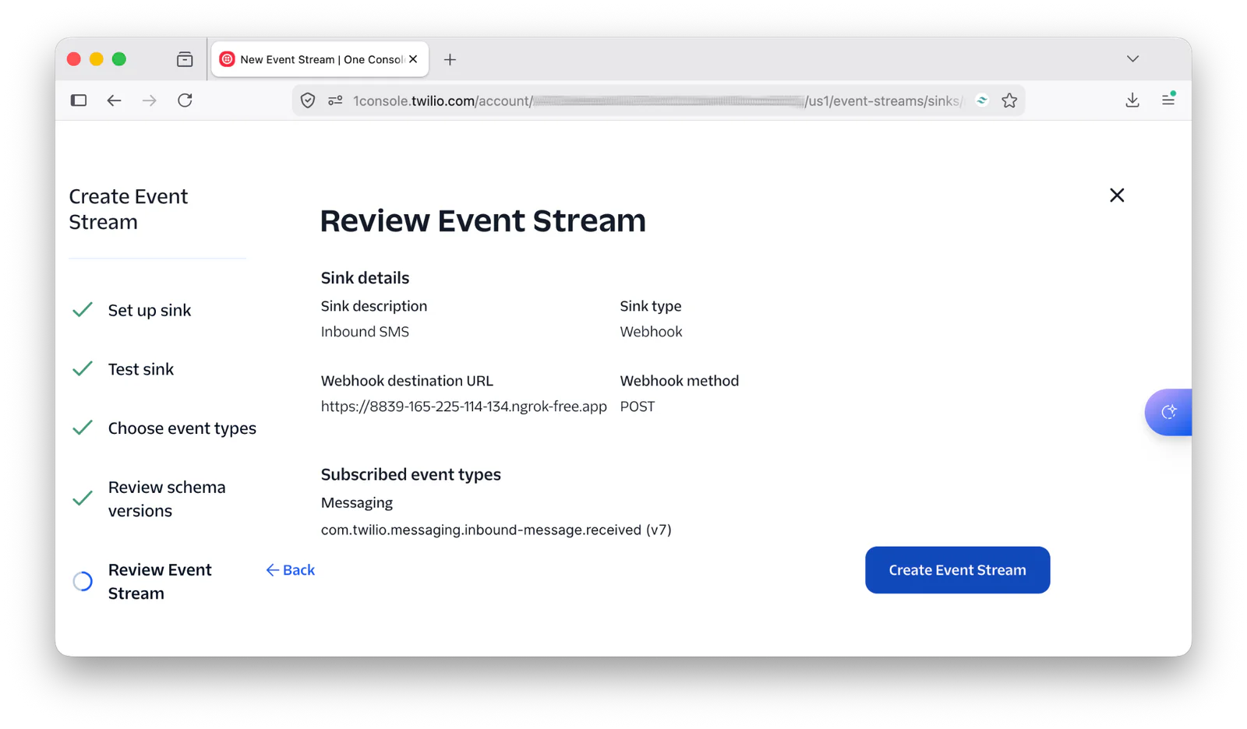Click the Review Event Stream page title

click(482, 220)
